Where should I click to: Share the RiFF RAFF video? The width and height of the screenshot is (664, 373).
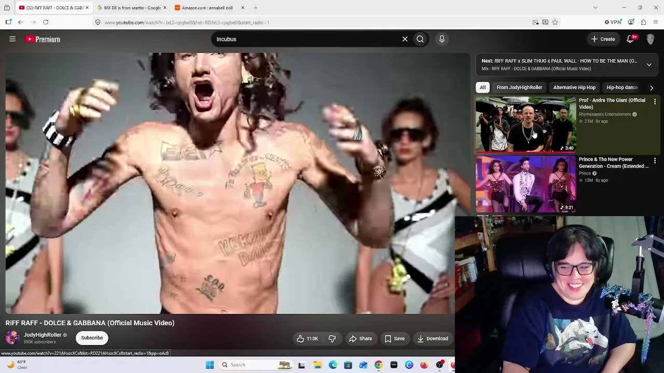(x=360, y=339)
